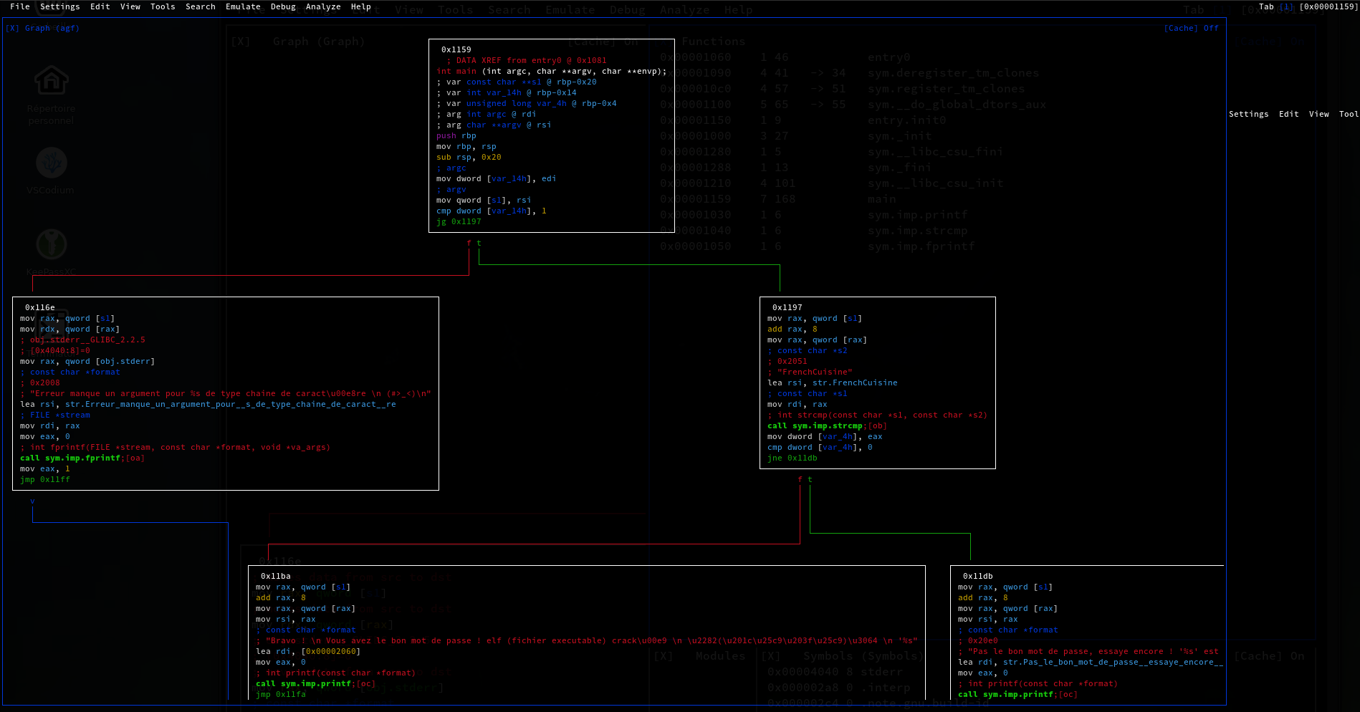
Task: Click the 'var const char **s1 @ rbp-0x20' line
Action: 517,82
